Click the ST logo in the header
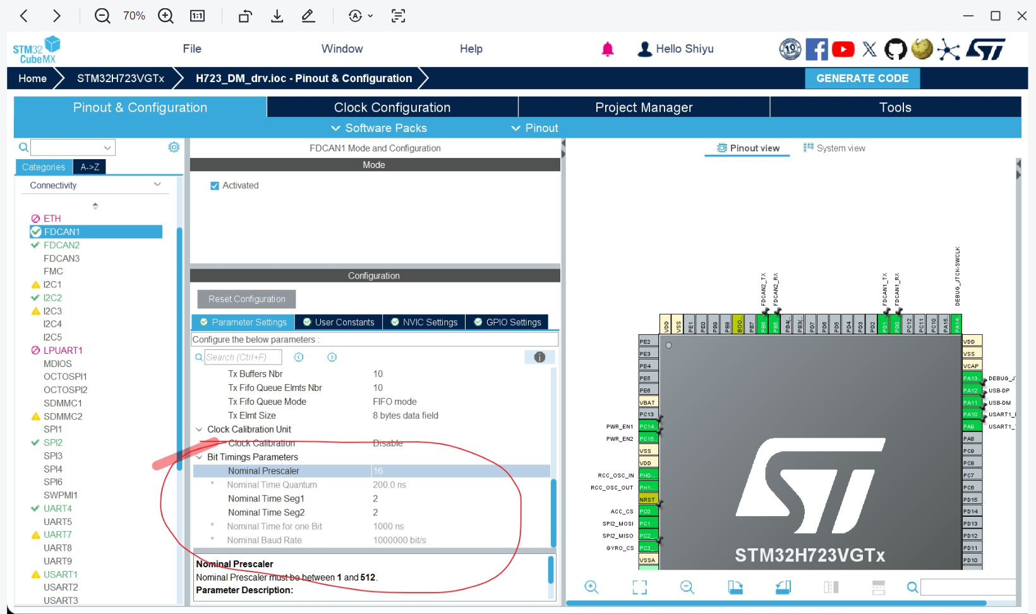This screenshot has width=1036, height=614. [x=986, y=49]
